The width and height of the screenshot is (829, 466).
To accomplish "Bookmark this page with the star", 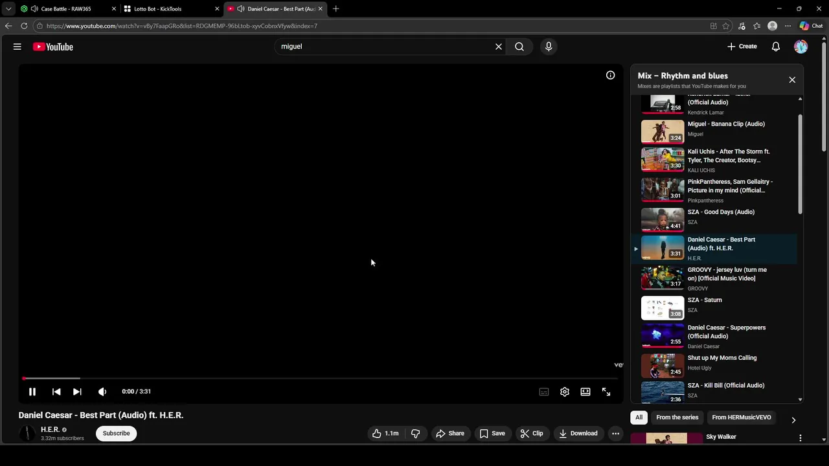I will coord(726,26).
